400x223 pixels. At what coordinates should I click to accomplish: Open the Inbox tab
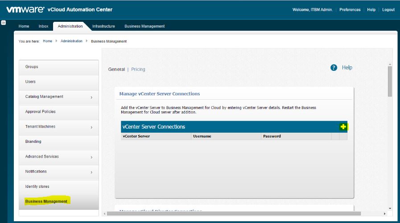[x=43, y=26]
